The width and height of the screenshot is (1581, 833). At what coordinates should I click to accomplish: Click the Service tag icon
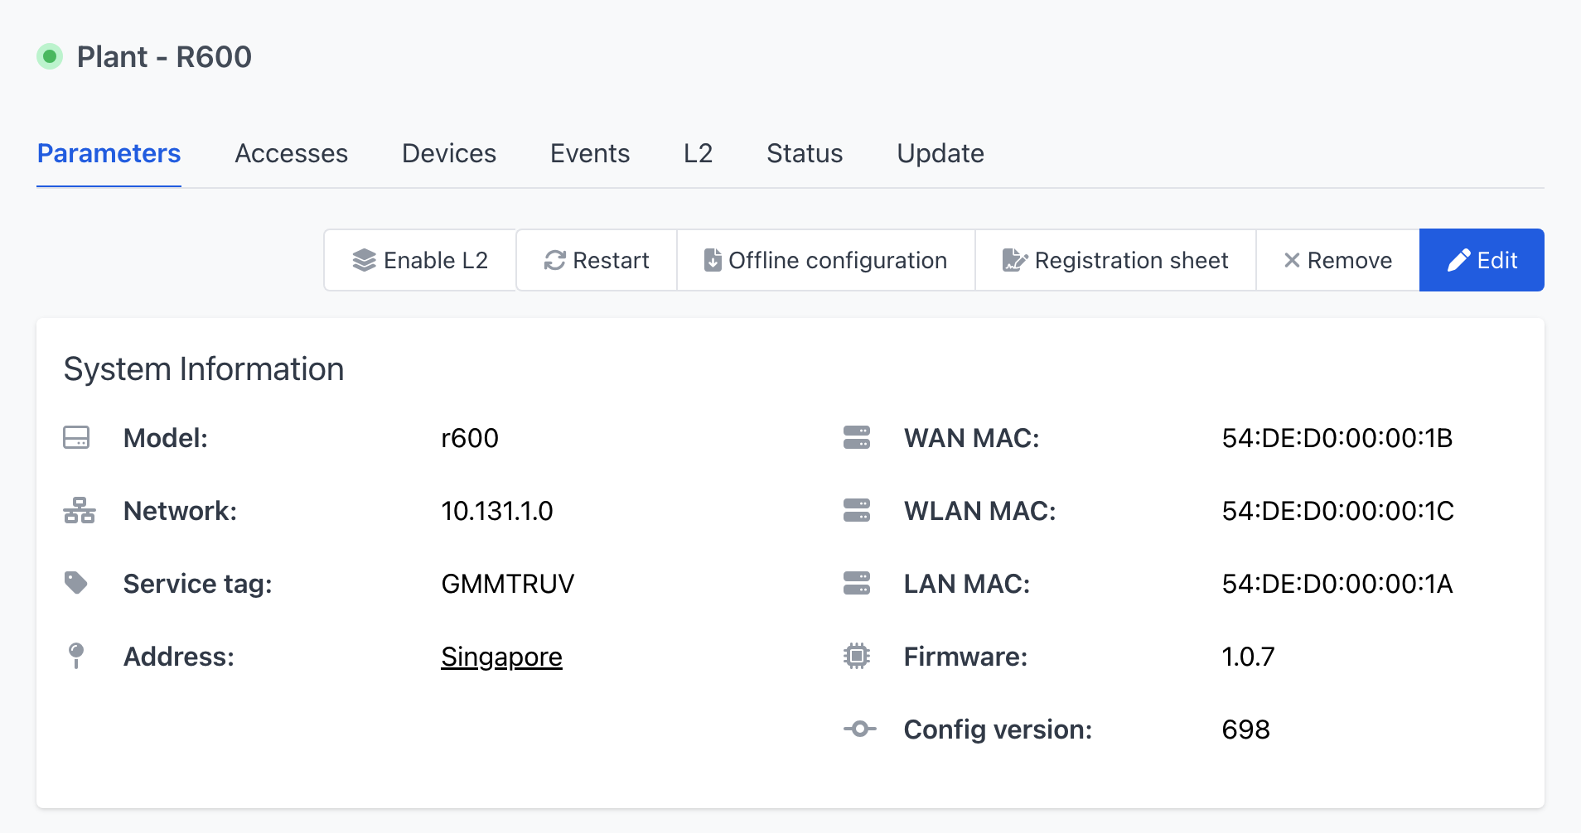pyautogui.click(x=76, y=583)
